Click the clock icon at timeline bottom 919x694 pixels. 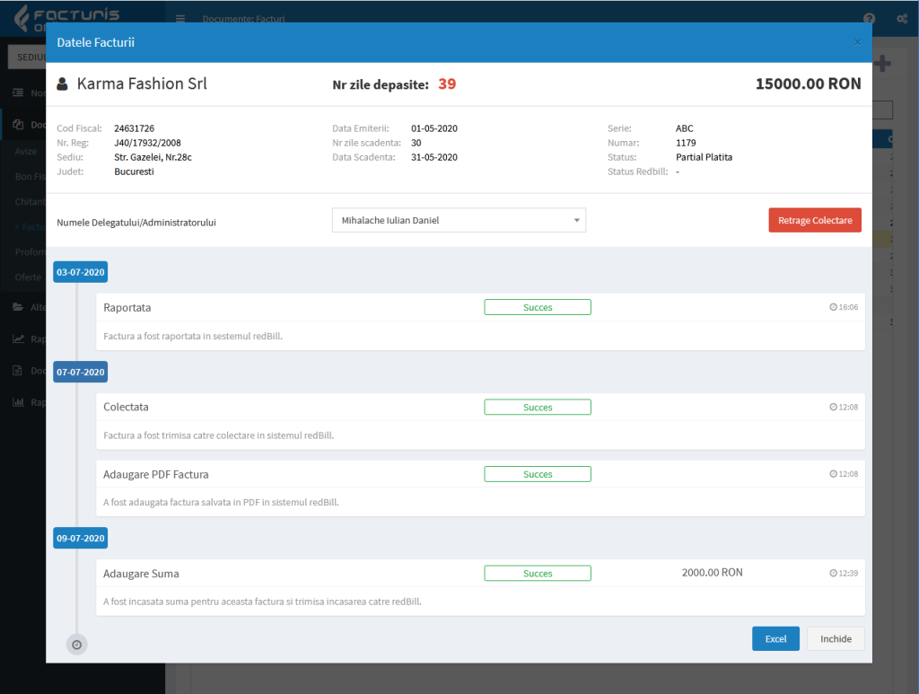[x=77, y=645]
